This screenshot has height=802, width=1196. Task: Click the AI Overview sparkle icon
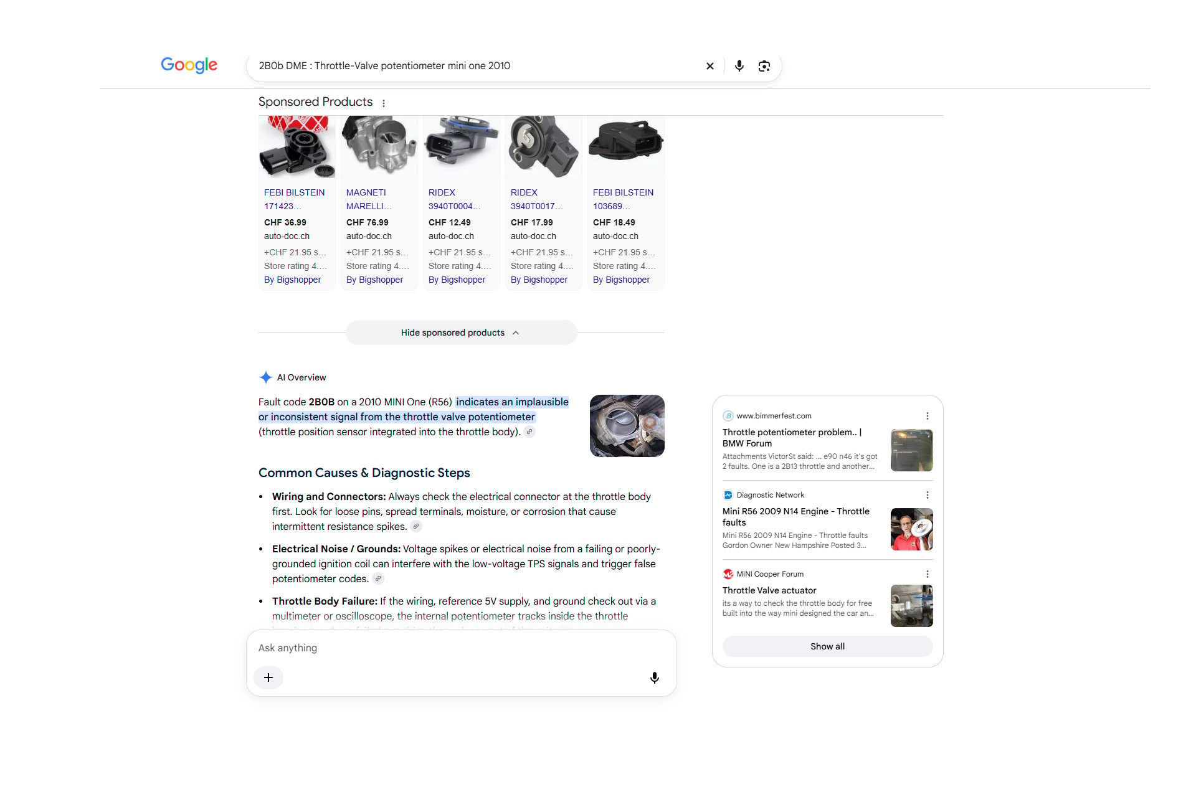265,377
